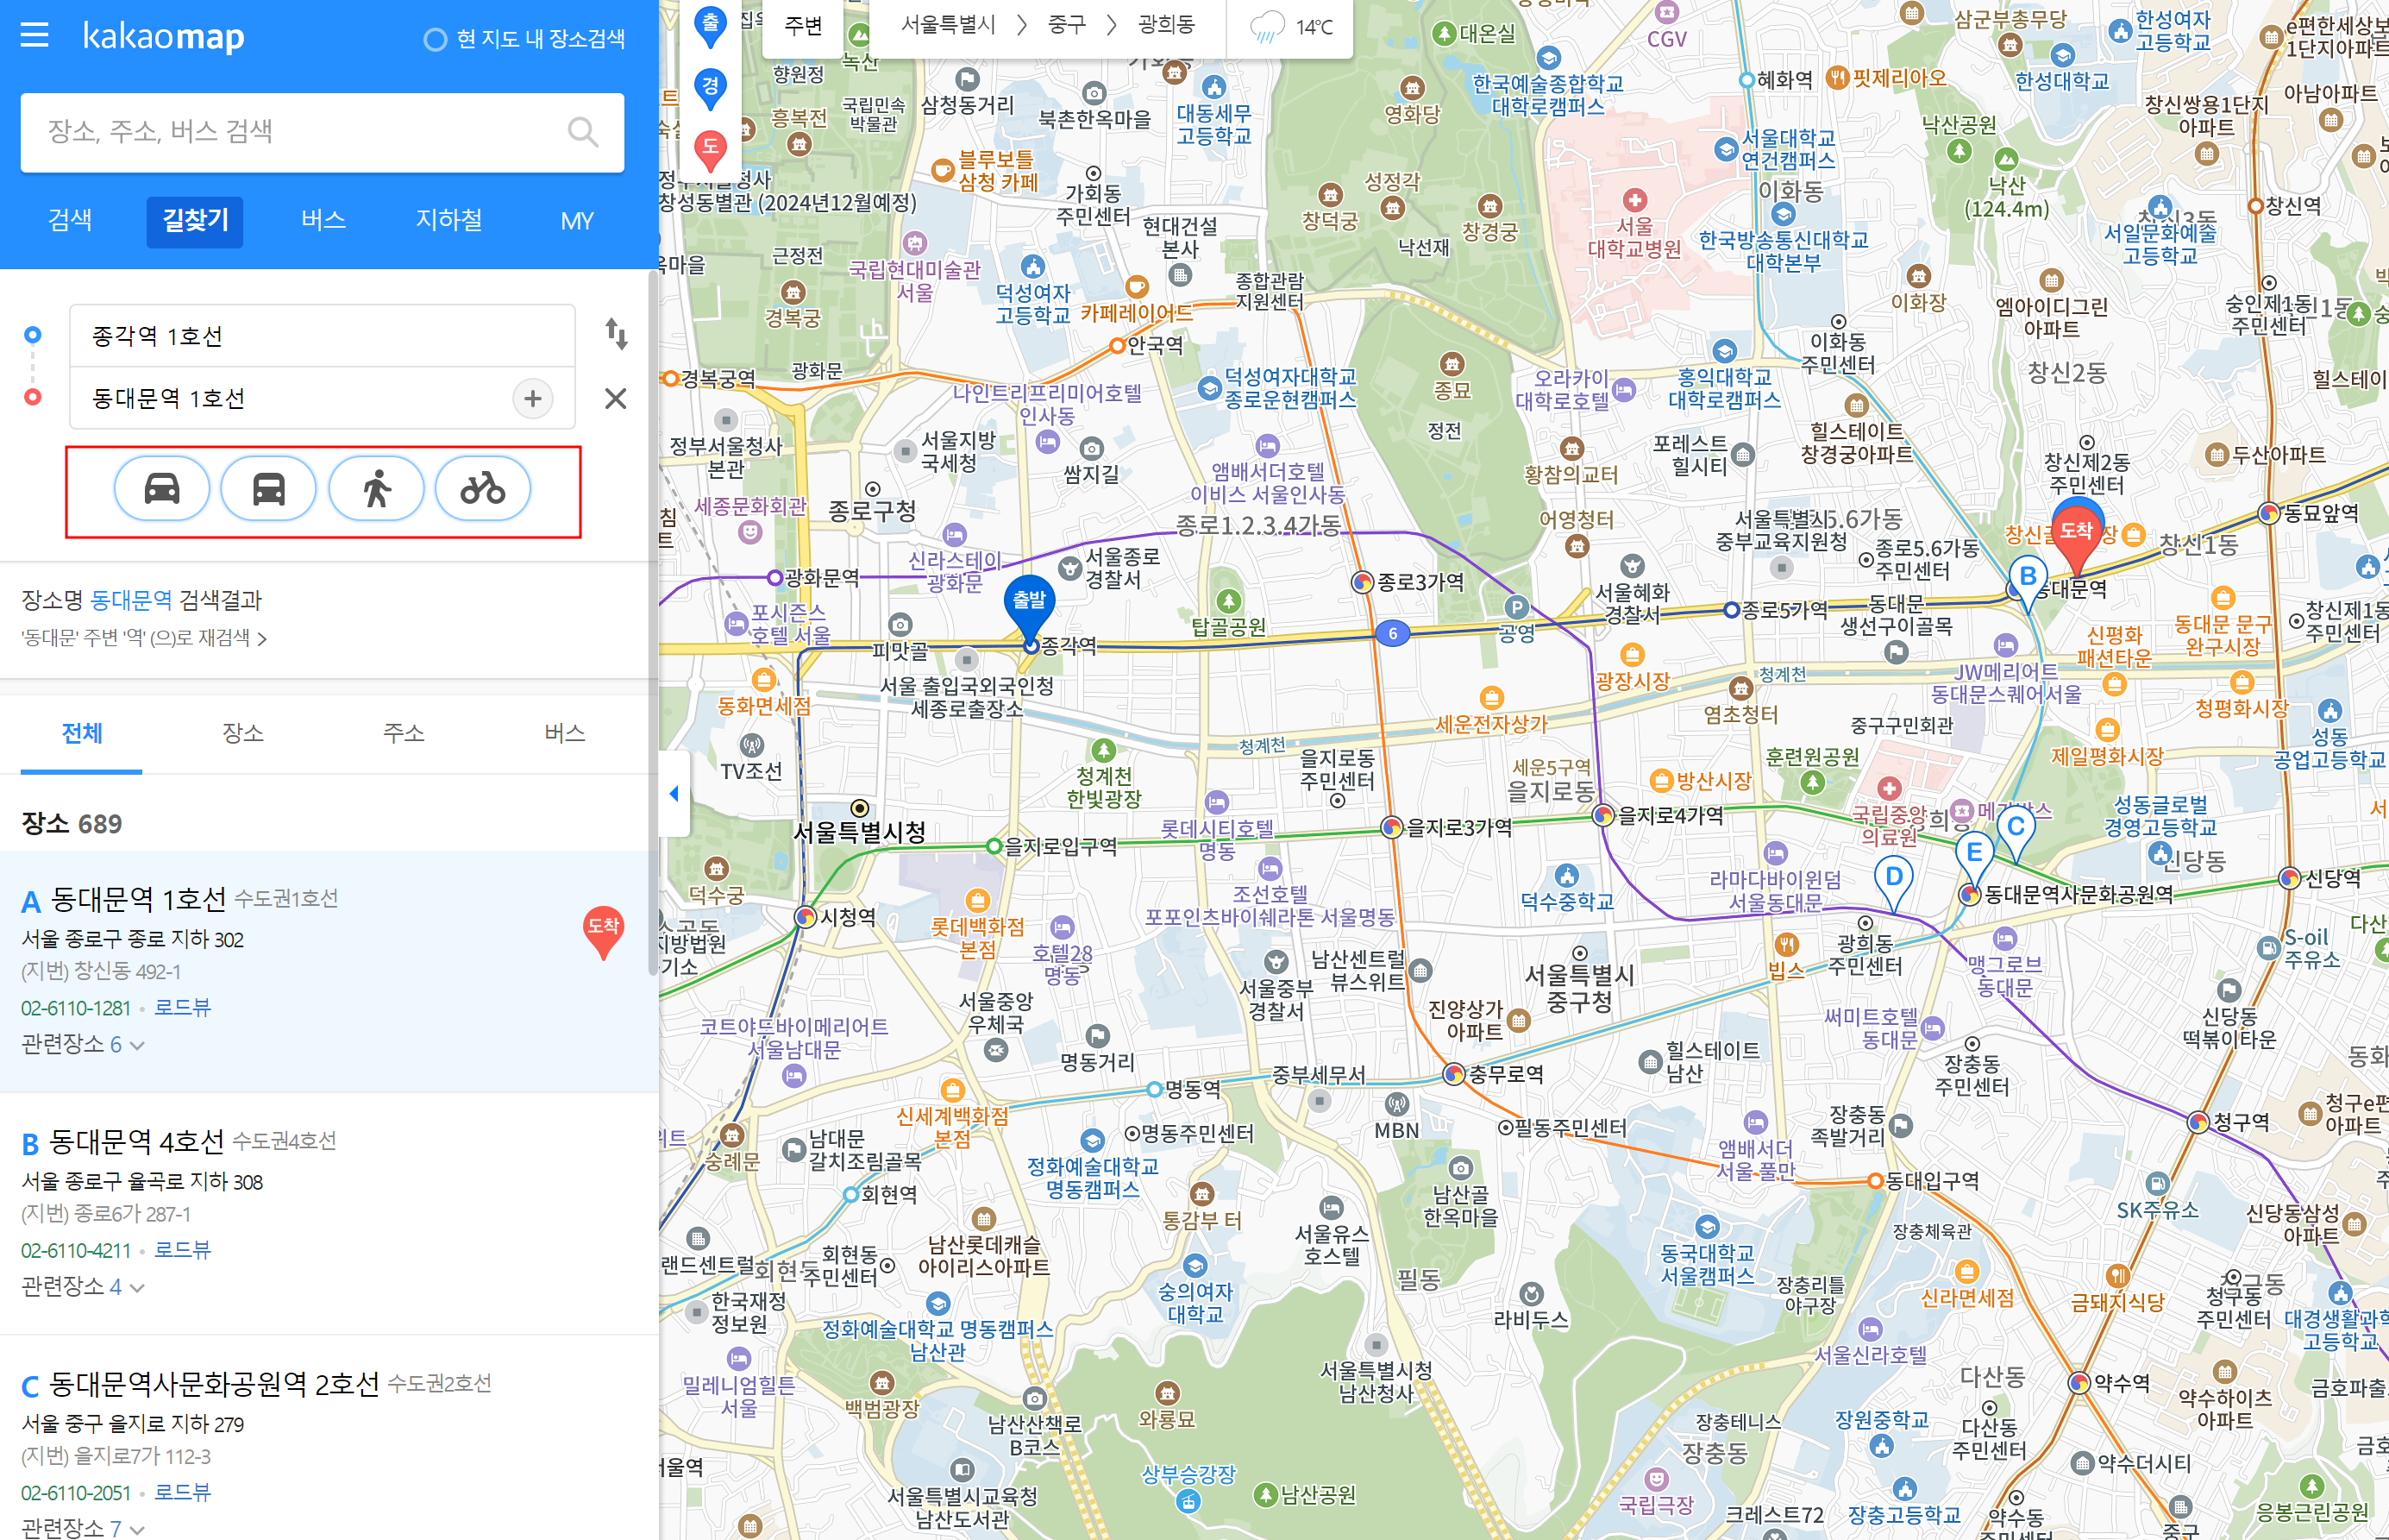Screen dimensions: 2389x1540
Task: Expand 관련장소 4 under 동대문역 4호선
Action: point(83,1287)
